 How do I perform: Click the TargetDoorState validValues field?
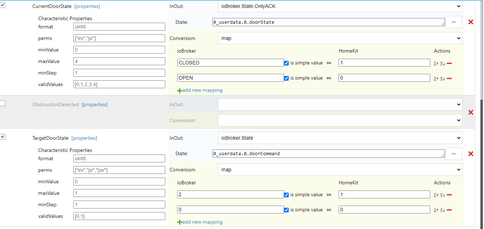pyautogui.click(x=119, y=216)
